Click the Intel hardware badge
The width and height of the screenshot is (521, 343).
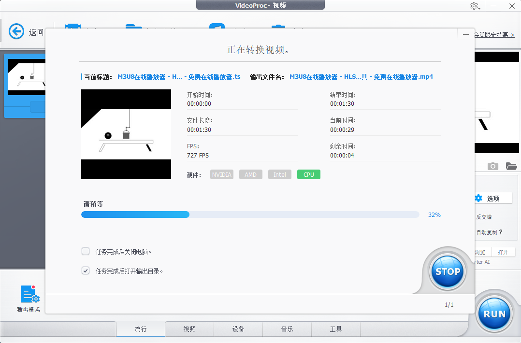point(280,175)
